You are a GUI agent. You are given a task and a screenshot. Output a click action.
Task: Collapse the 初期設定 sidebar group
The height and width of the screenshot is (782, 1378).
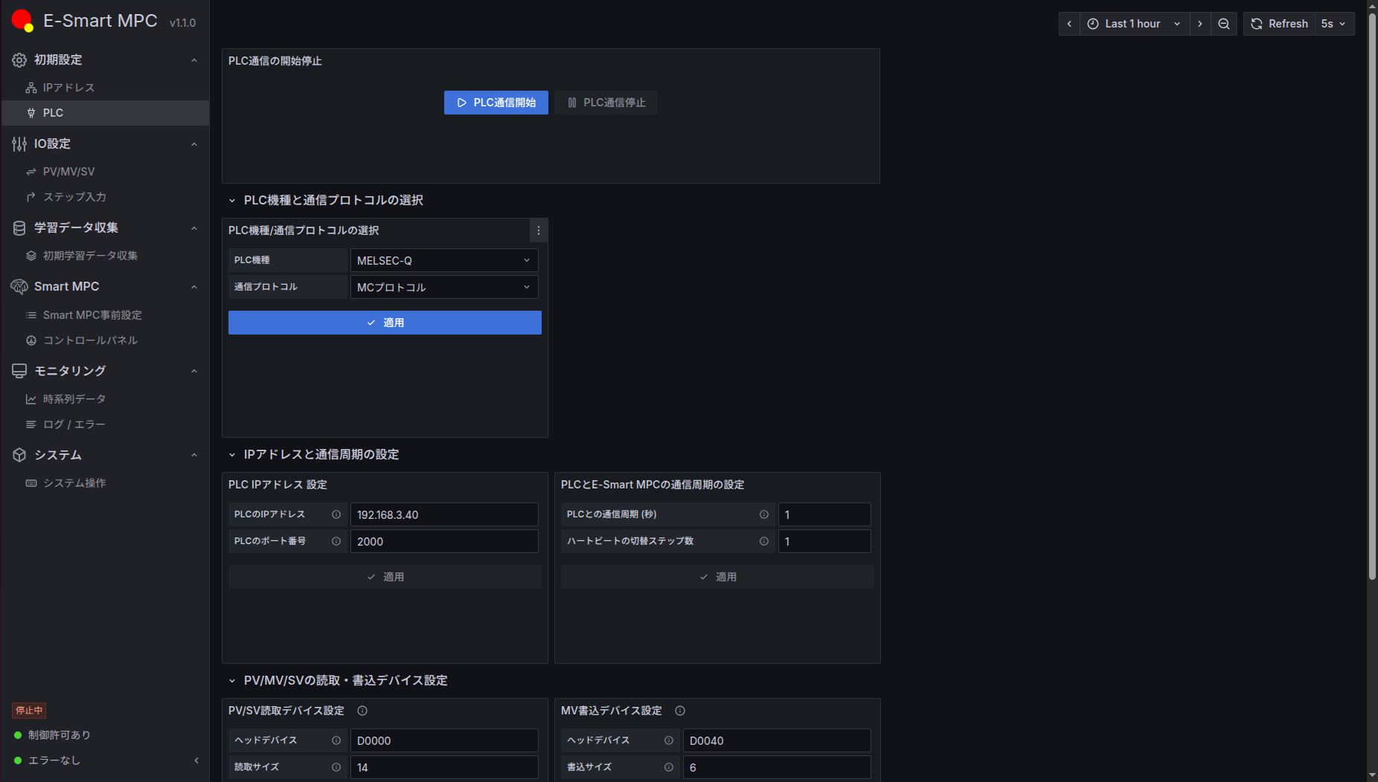194,60
